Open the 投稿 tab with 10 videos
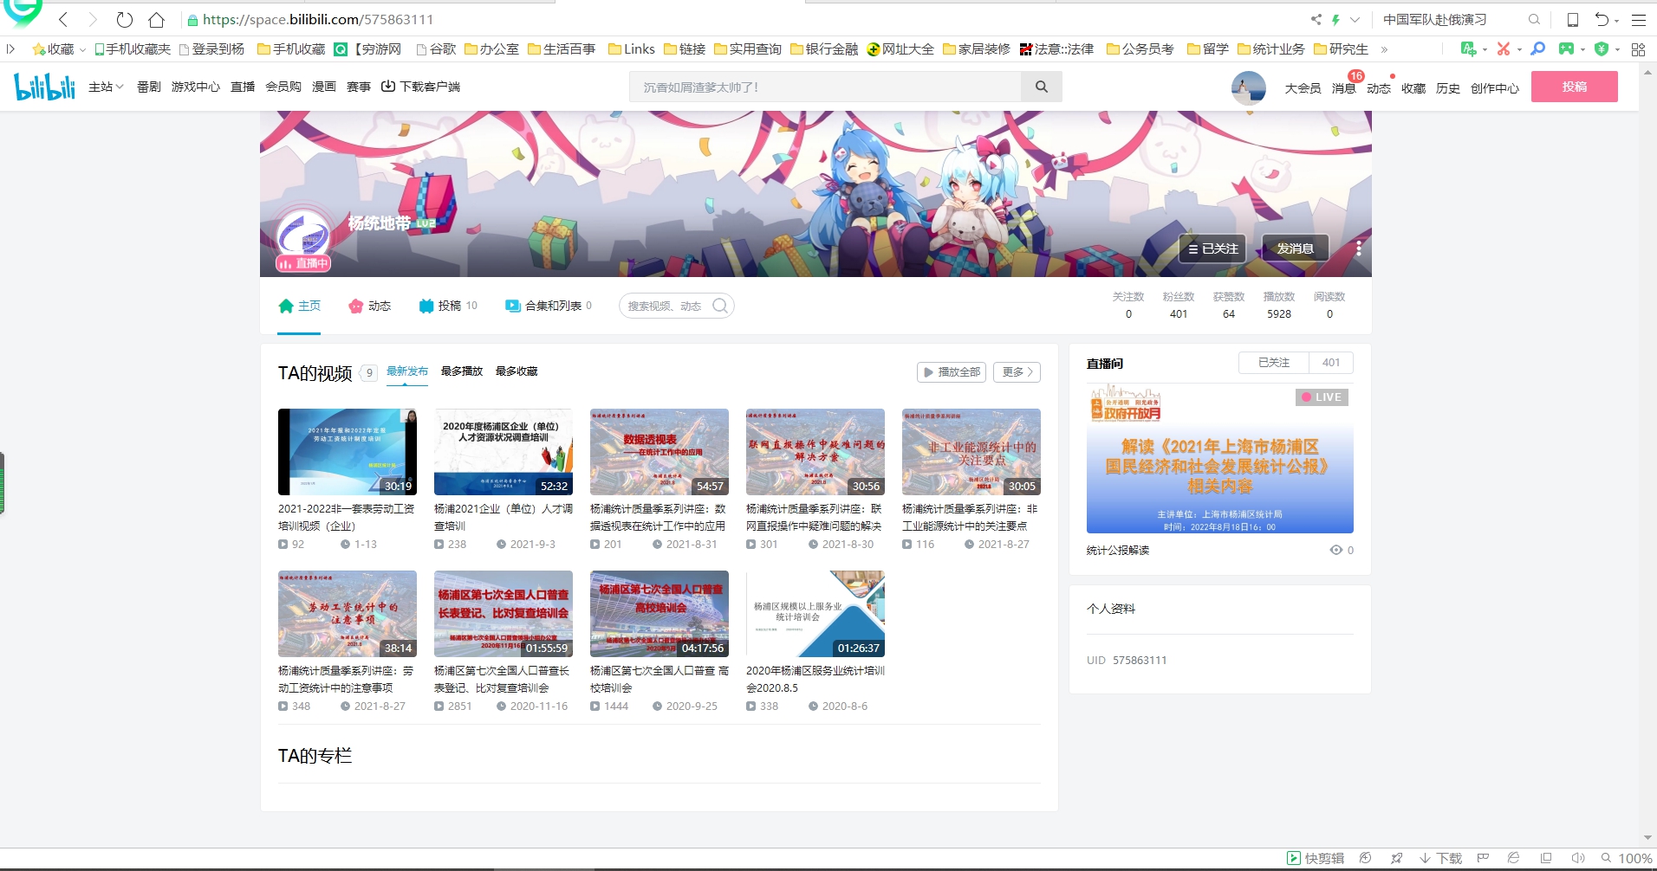Screen dimensions: 1657x871 tap(448, 306)
